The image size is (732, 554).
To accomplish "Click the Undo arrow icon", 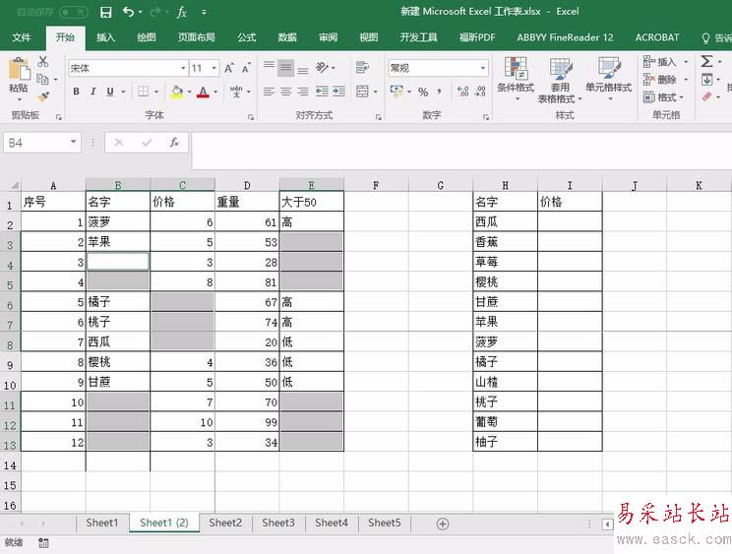I will (128, 12).
